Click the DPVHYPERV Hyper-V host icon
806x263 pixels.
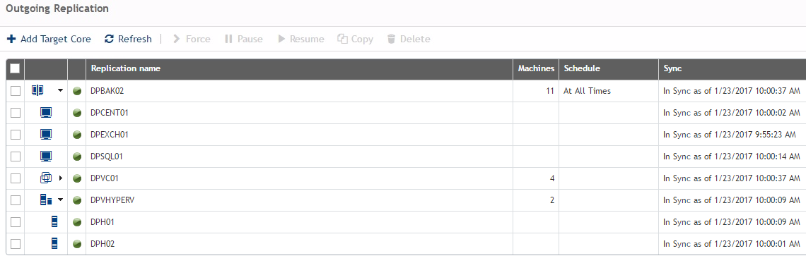click(x=46, y=200)
